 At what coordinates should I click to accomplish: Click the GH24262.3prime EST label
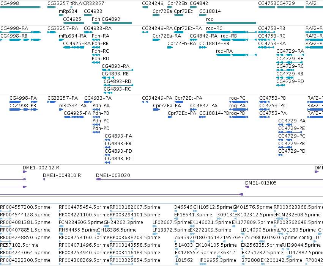coord(123,222)
